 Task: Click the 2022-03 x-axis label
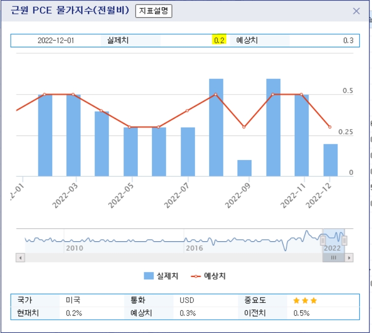[64, 196]
